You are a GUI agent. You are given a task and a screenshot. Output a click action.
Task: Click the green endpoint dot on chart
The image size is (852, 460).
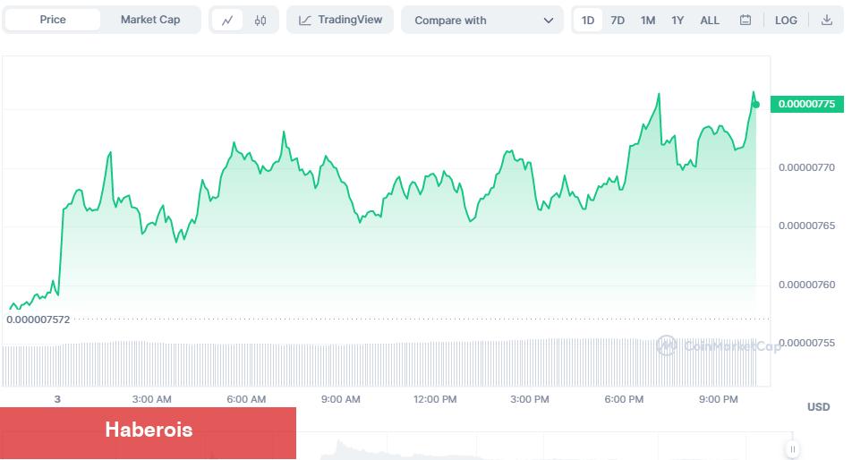pyautogui.click(x=756, y=105)
